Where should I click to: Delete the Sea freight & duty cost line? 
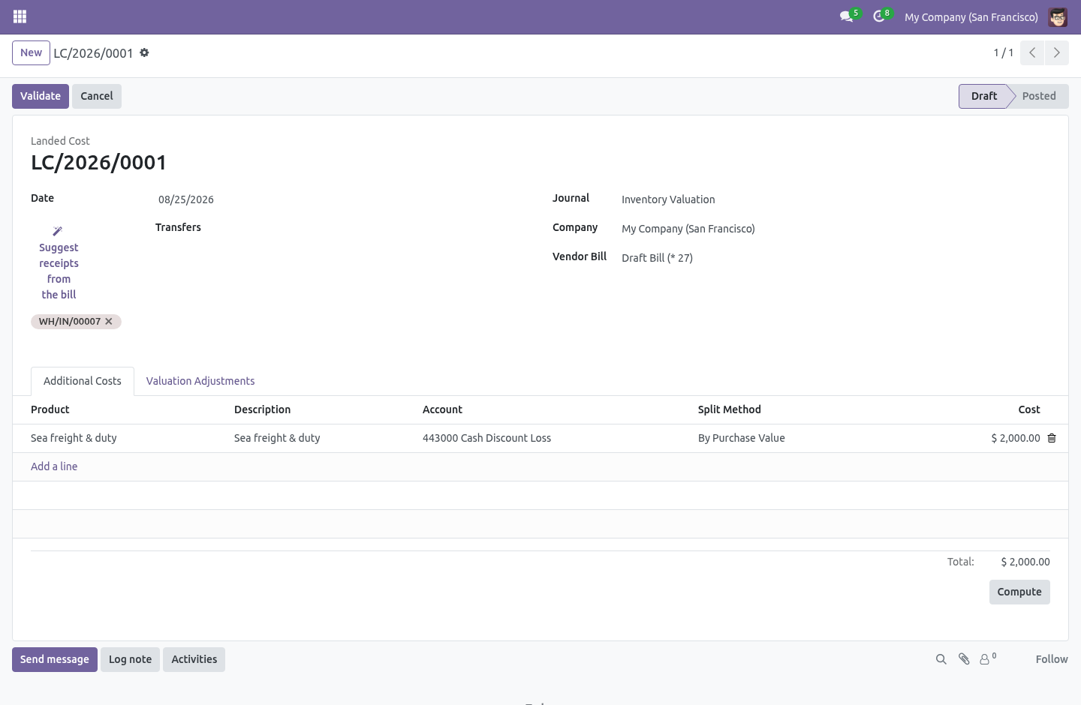[x=1052, y=438]
